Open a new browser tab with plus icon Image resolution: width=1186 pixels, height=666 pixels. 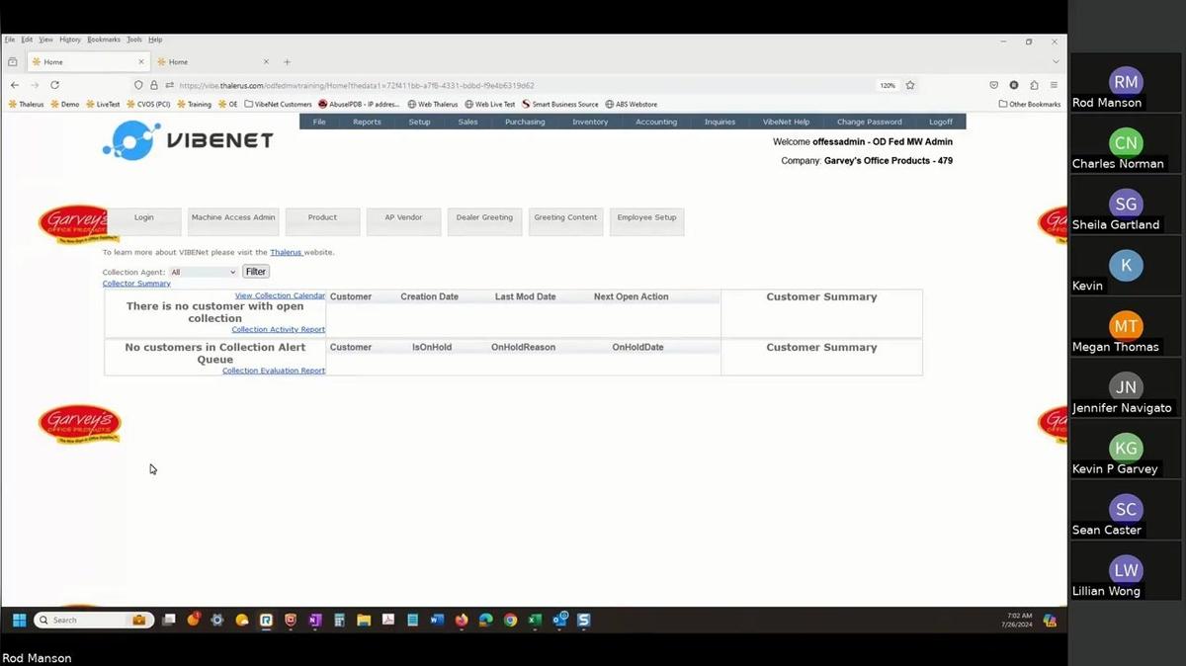point(288,61)
